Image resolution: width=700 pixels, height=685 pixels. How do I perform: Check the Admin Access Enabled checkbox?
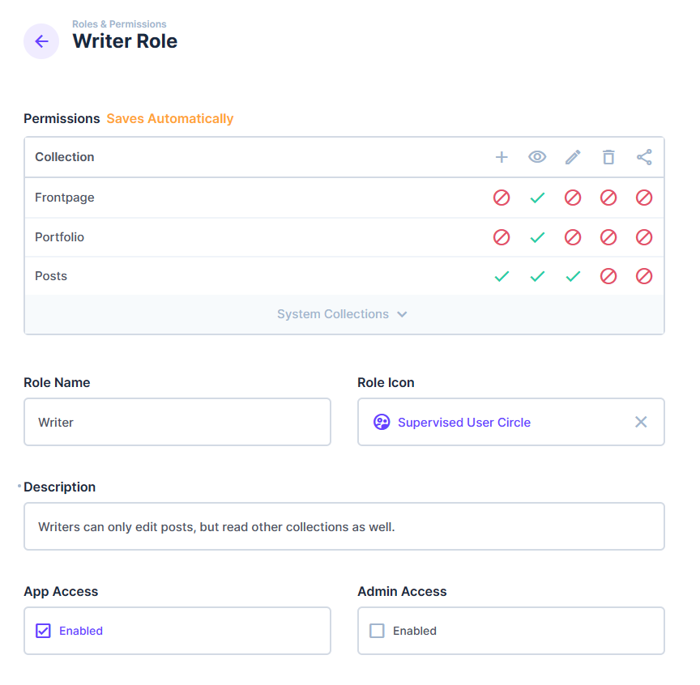pos(377,631)
